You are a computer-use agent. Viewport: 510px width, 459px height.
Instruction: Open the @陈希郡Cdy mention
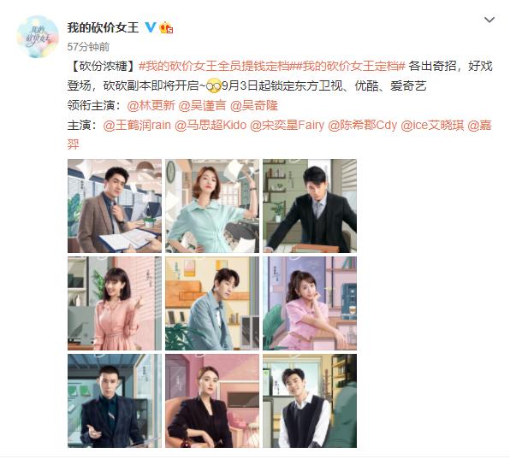[x=363, y=125]
